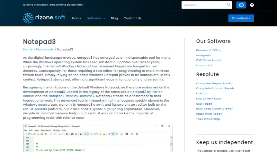
Task: Click the Home breadcrumb link
Action: pos(28,49)
